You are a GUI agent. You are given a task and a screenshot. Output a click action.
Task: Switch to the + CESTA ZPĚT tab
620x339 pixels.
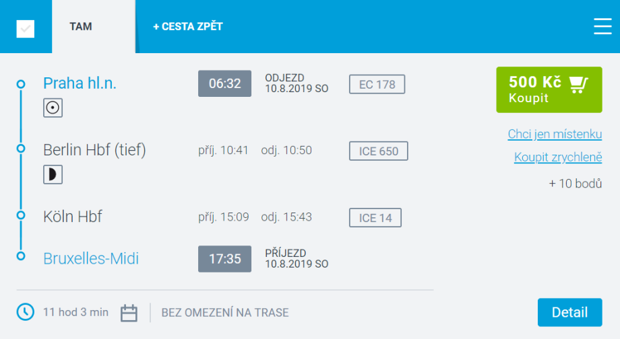187,27
